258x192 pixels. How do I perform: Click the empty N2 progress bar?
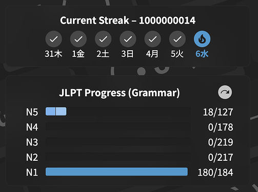(x=118, y=157)
